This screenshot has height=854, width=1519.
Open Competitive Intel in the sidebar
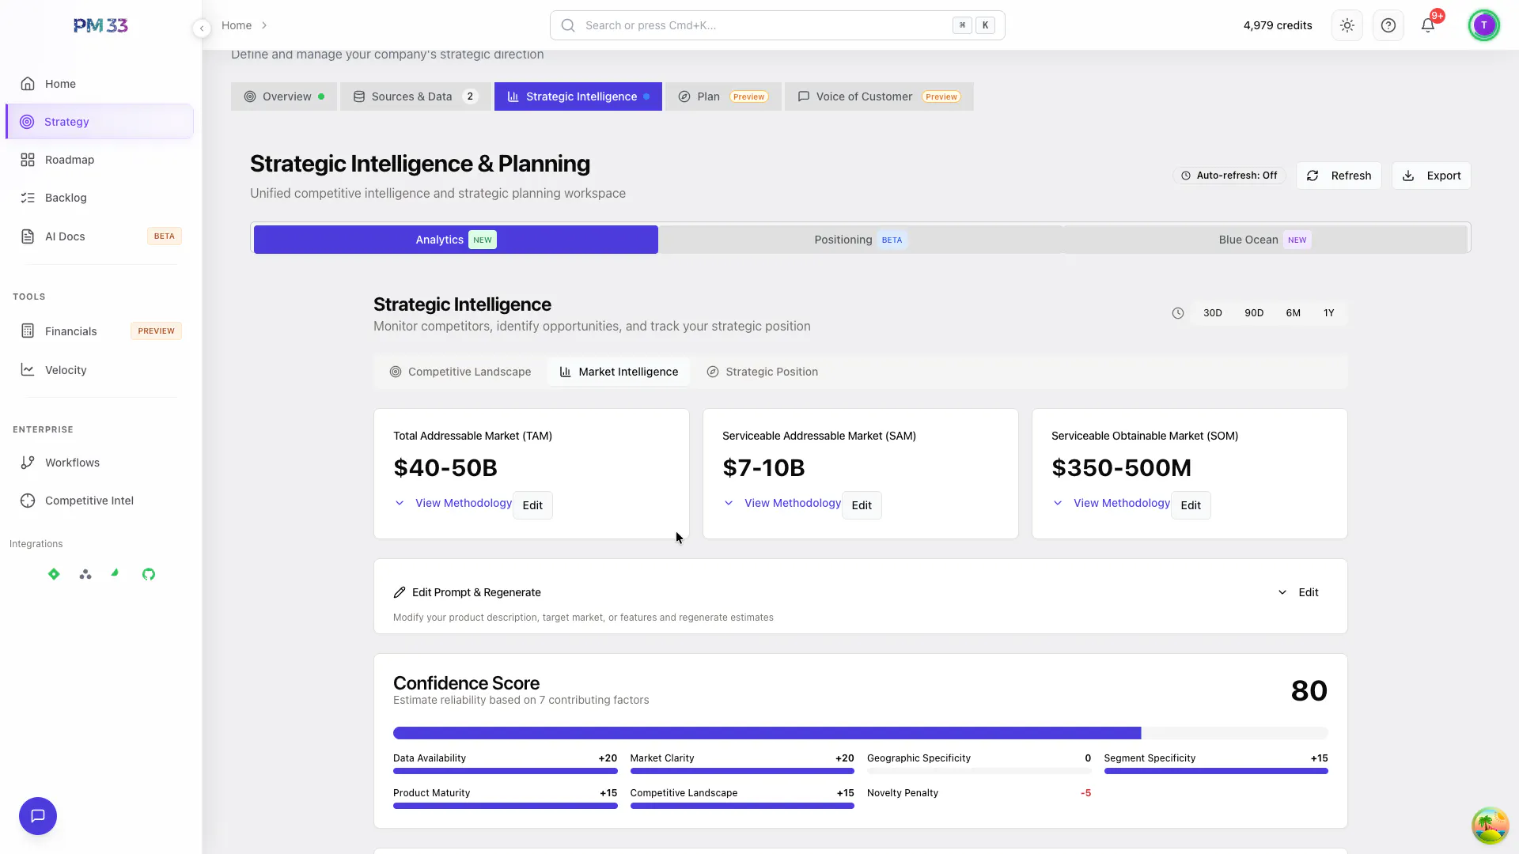coord(99,501)
